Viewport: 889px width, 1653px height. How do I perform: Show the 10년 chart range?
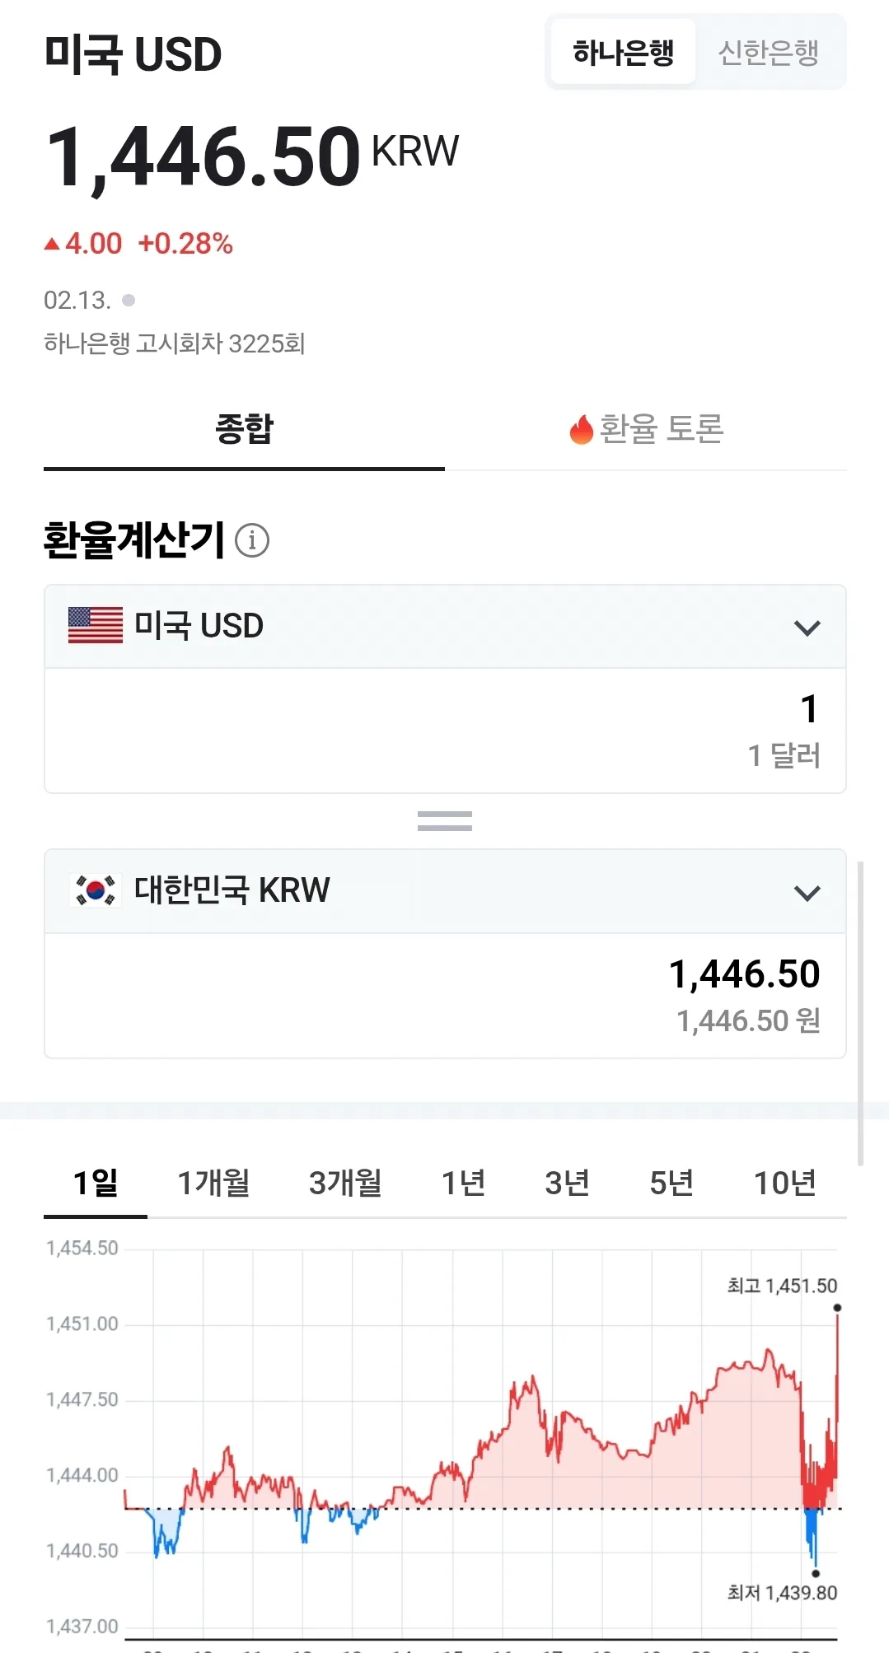tap(785, 1183)
